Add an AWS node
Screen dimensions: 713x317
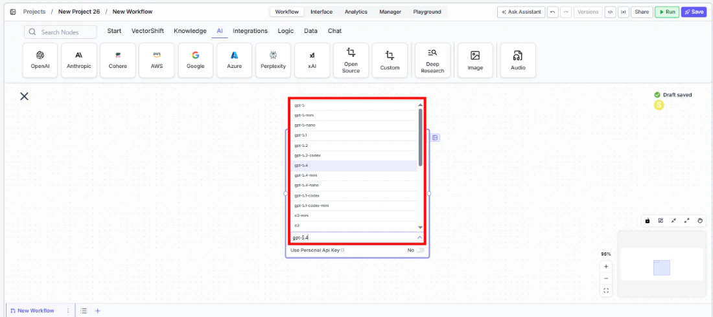tap(157, 60)
